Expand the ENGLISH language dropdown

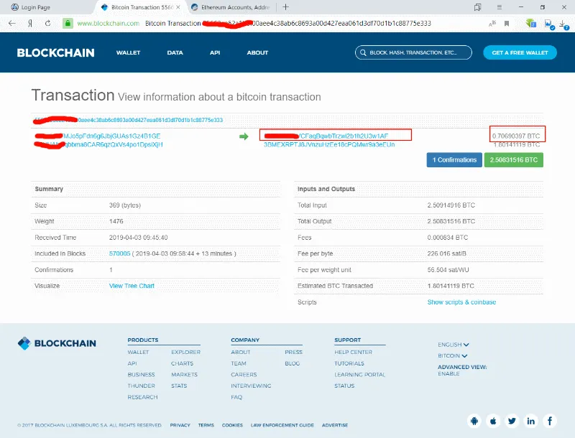pyautogui.click(x=454, y=345)
